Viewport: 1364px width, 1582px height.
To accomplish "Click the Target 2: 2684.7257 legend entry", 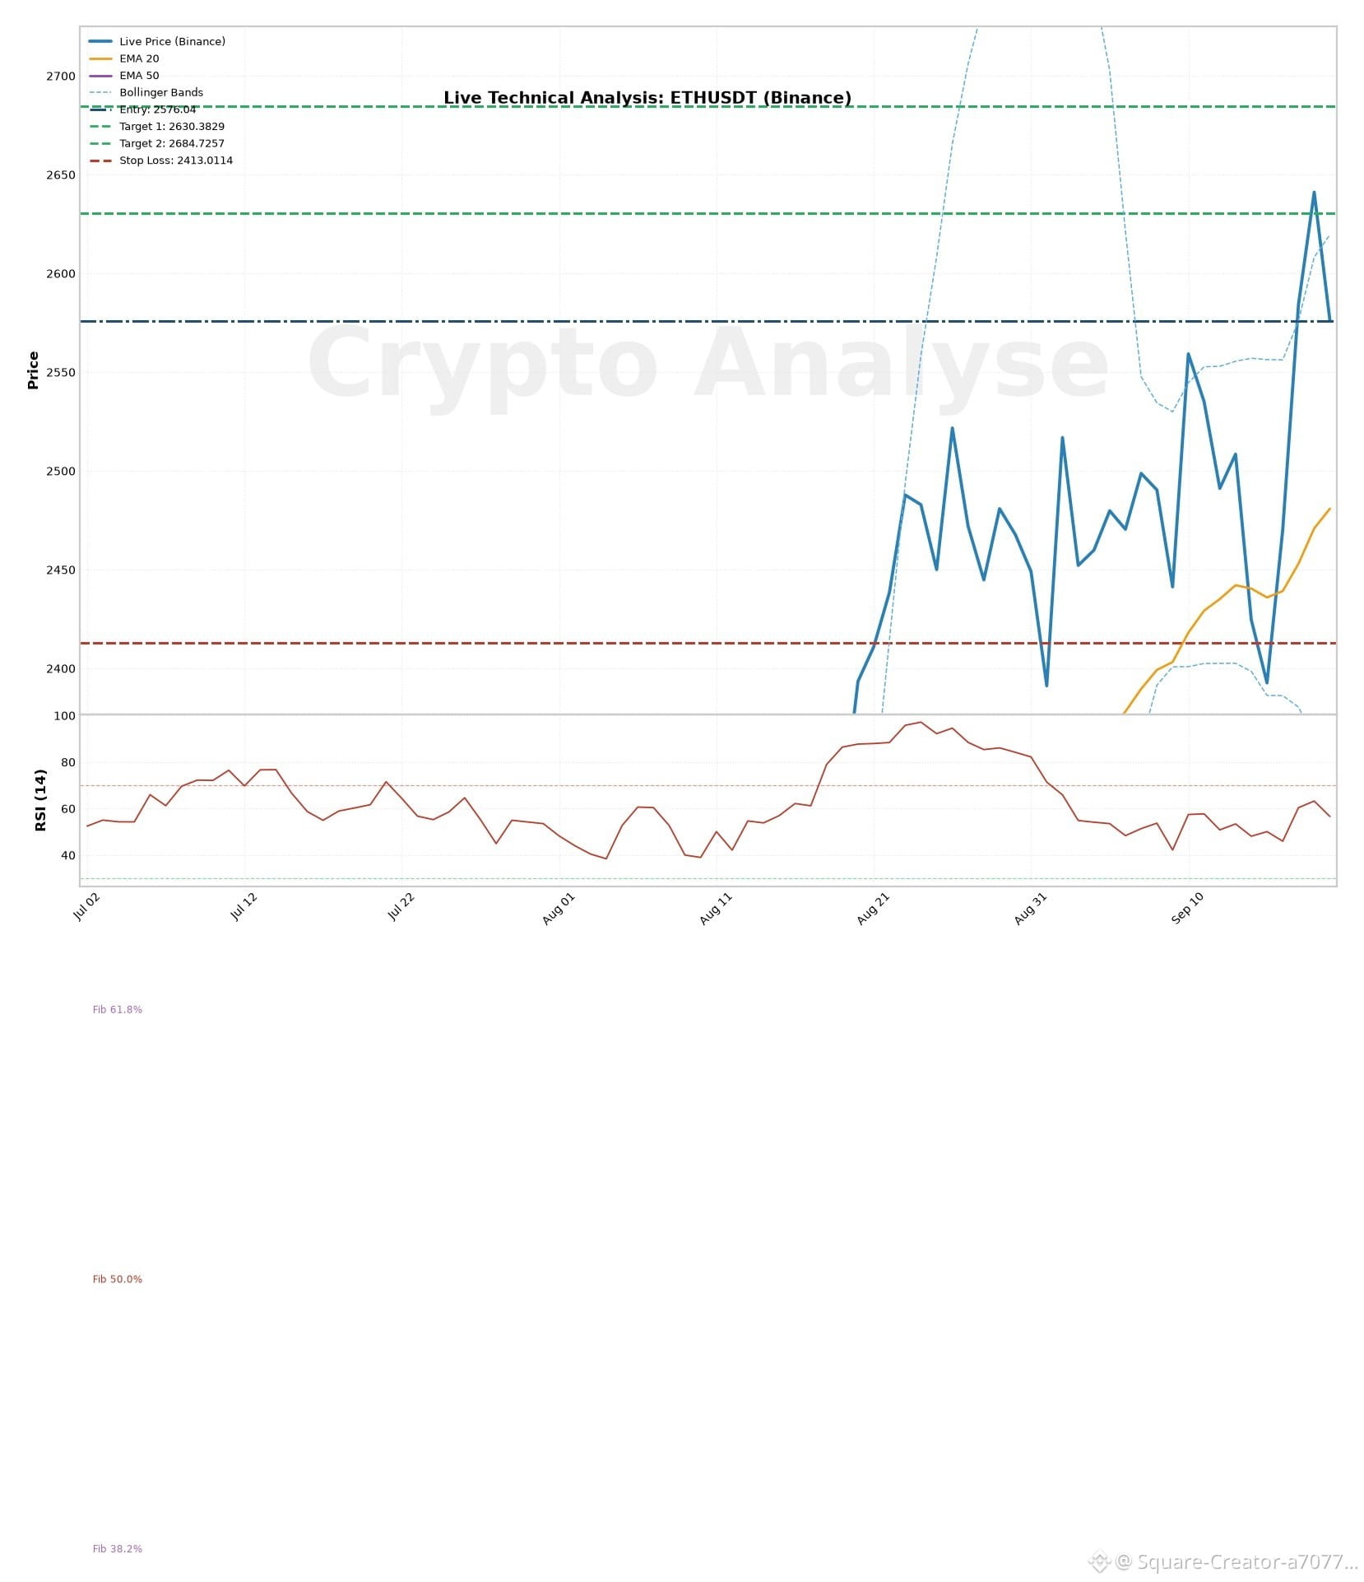I will point(157,143).
